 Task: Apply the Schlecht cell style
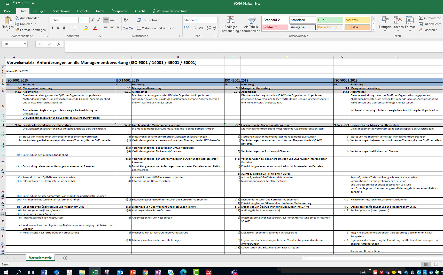tap(275, 27)
